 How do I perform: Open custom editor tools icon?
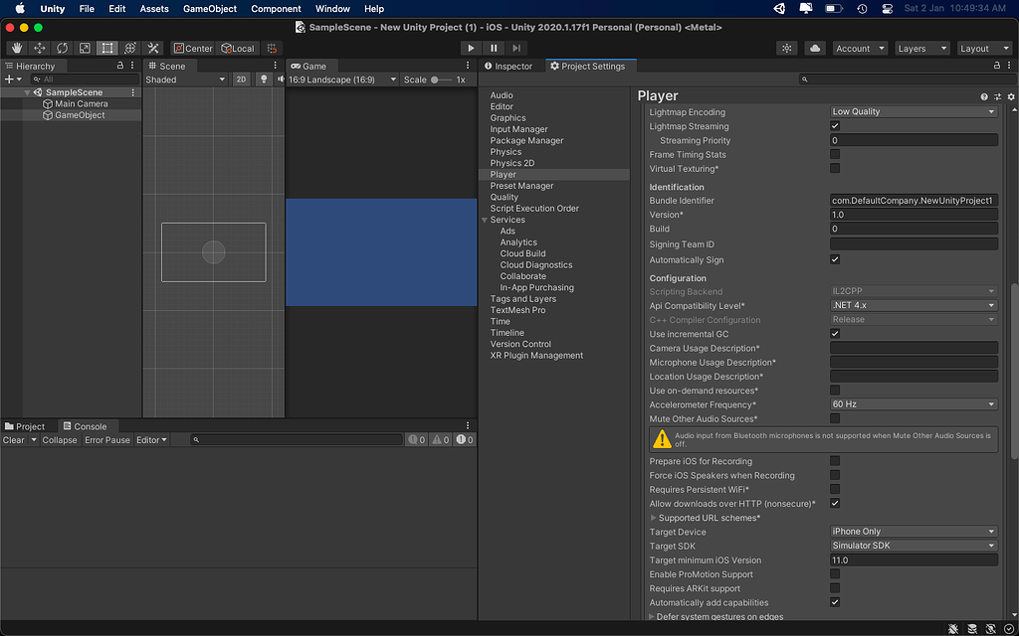(x=153, y=48)
